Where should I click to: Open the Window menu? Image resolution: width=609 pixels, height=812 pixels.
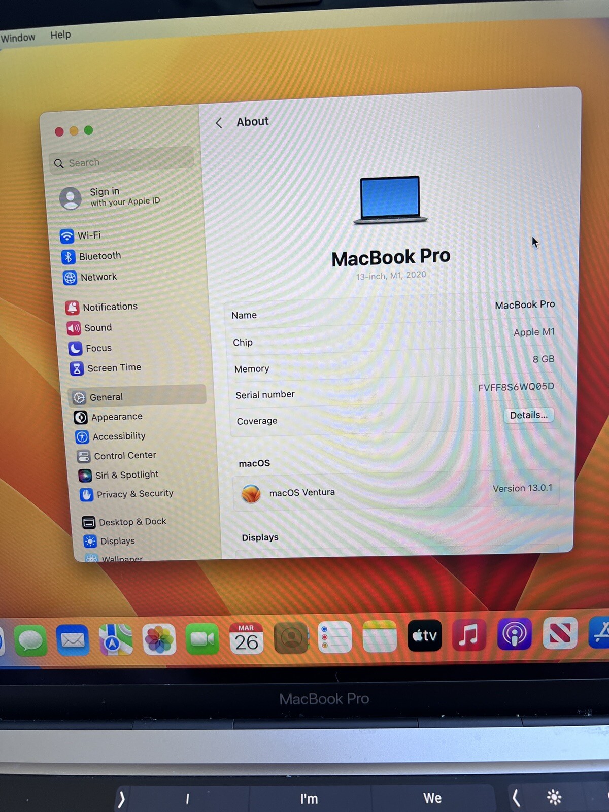[x=18, y=38]
